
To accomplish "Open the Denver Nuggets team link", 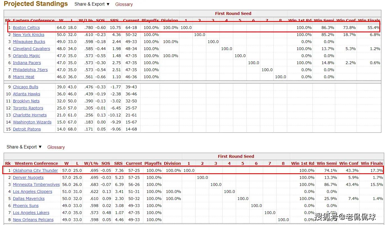I will point(28,177).
